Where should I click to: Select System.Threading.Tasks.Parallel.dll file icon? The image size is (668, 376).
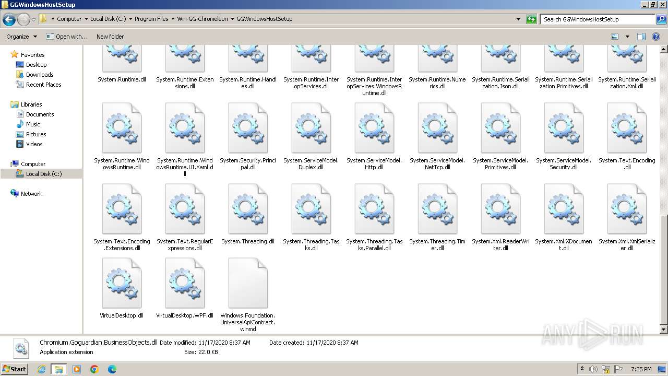point(374,209)
